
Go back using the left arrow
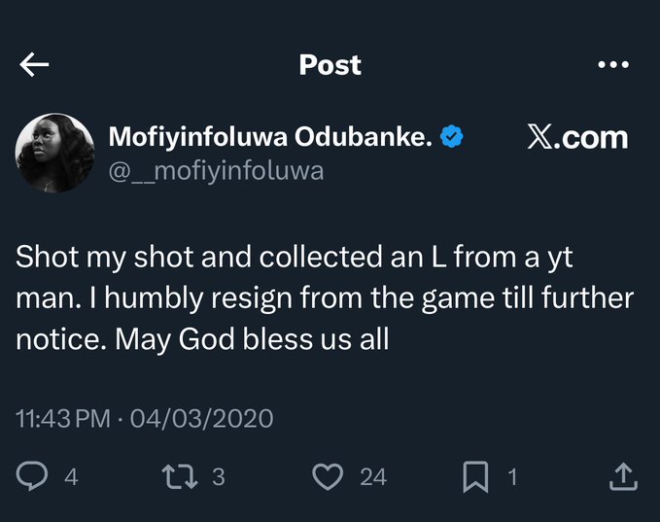click(34, 65)
